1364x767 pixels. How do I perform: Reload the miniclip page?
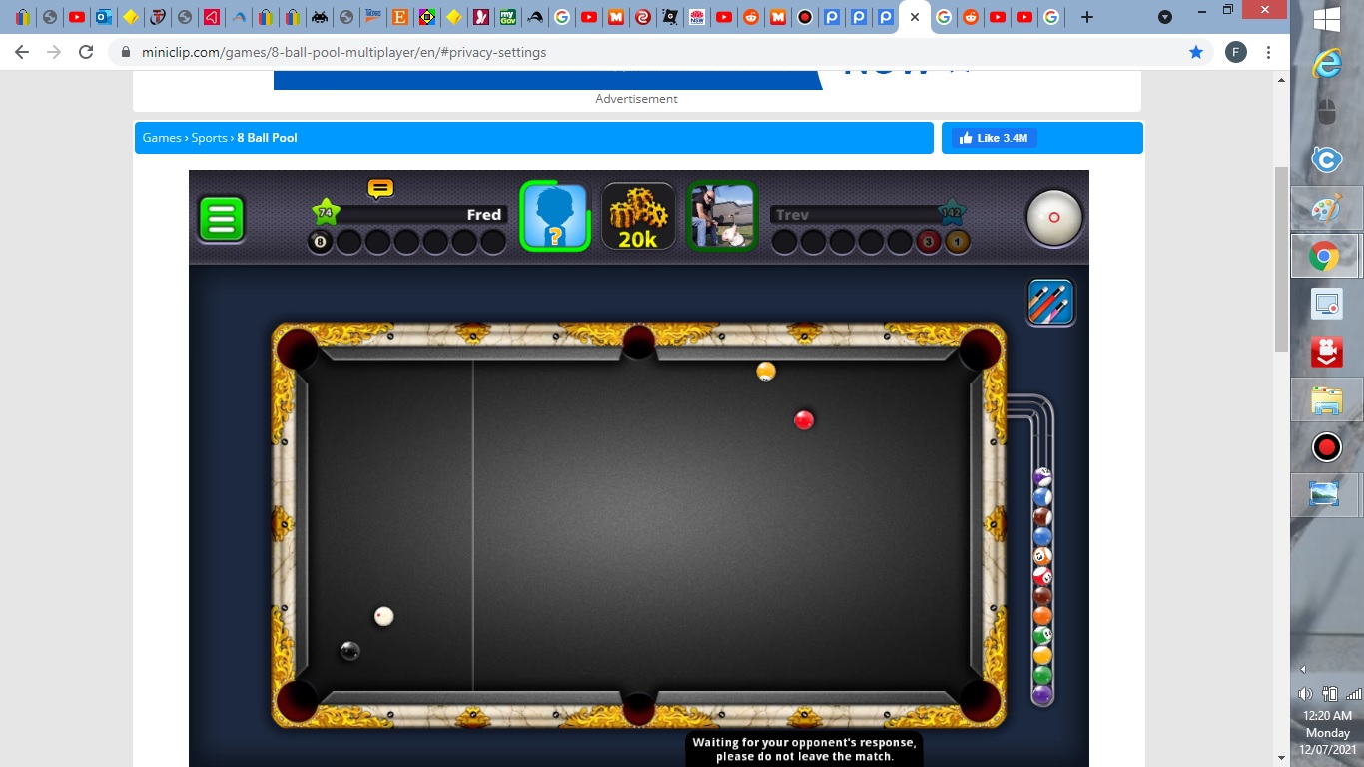coord(86,52)
